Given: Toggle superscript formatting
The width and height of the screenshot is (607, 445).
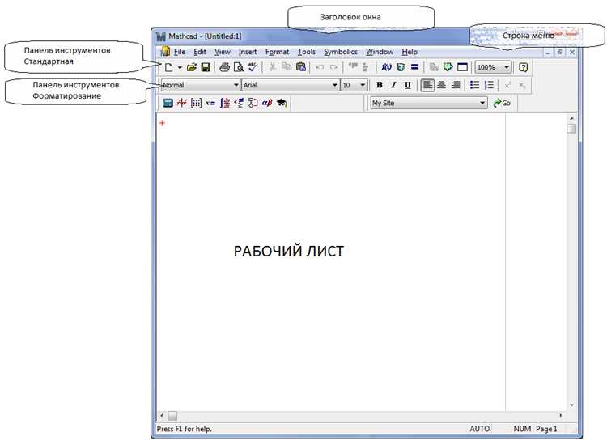Looking at the screenshot, I should [508, 85].
